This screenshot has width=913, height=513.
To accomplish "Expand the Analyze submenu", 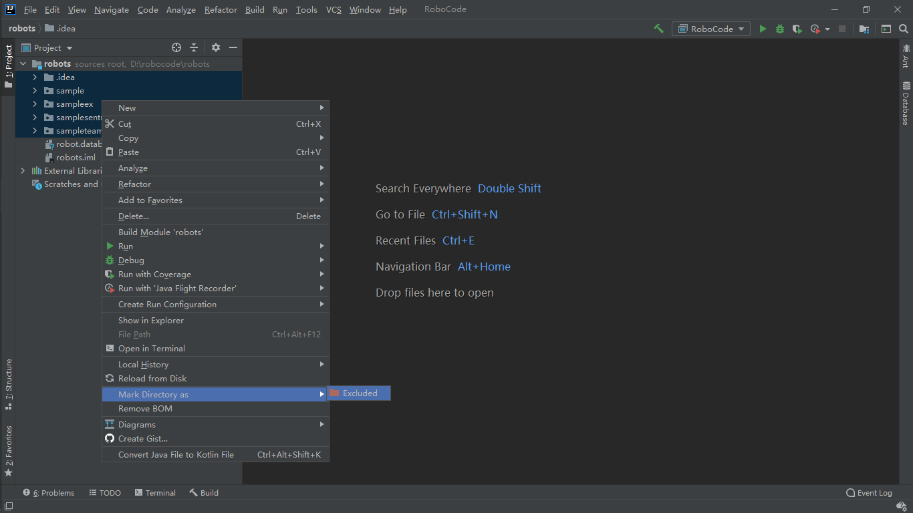I will [x=215, y=168].
